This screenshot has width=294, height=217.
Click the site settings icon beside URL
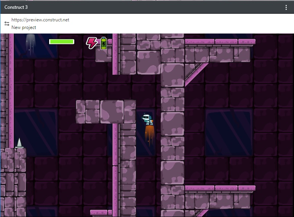coord(7,24)
